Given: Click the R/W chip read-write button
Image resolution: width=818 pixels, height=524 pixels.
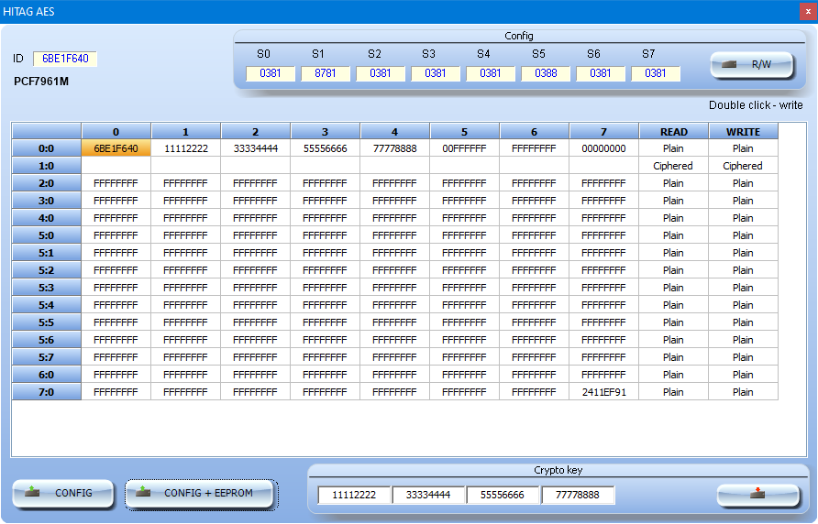Looking at the screenshot, I should tap(752, 65).
